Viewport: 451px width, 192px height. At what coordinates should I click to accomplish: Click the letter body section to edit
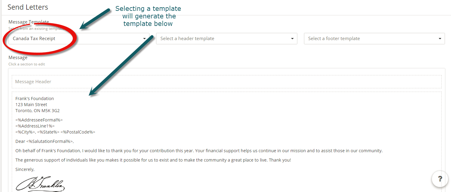point(199,151)
